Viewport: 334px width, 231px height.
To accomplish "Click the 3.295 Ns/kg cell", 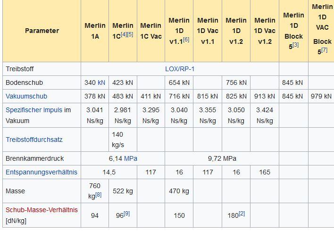I will coord(151,115).
